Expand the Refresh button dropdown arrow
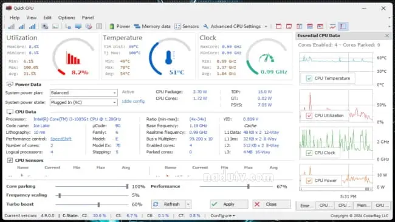The image size is (395, 222). 188,204
